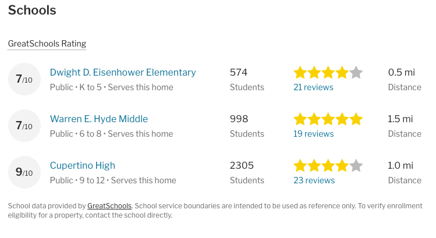Image resolution: width=436 pixels, height=238 pixels.
Task: Open Cupertino High school link
Action: 83,165
